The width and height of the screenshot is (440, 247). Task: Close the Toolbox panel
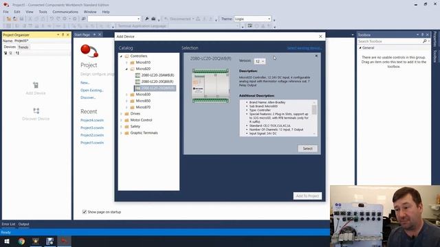428,35
